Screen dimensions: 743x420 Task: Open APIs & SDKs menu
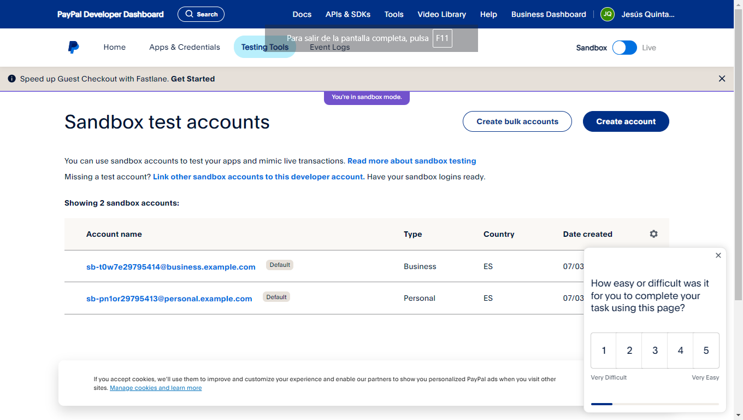pos(347,14)
